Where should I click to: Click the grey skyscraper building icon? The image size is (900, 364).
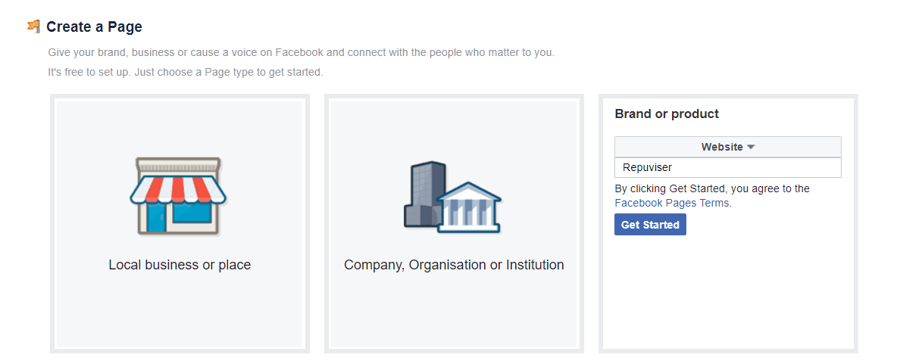pos(425,194)
